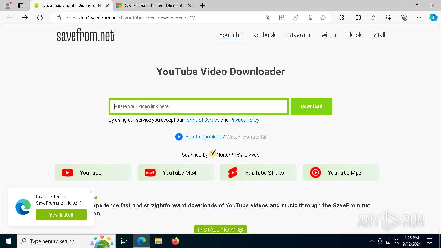
Task: Open Settings and more ellipsis menu
Action: click(x=419, y=18)
